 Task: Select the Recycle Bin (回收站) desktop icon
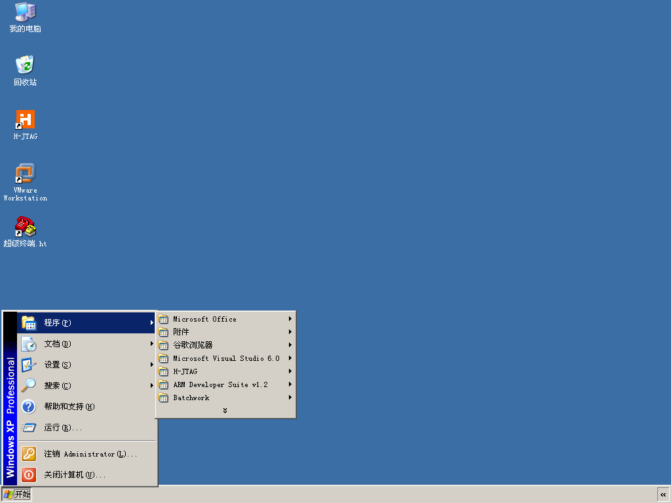25,71
